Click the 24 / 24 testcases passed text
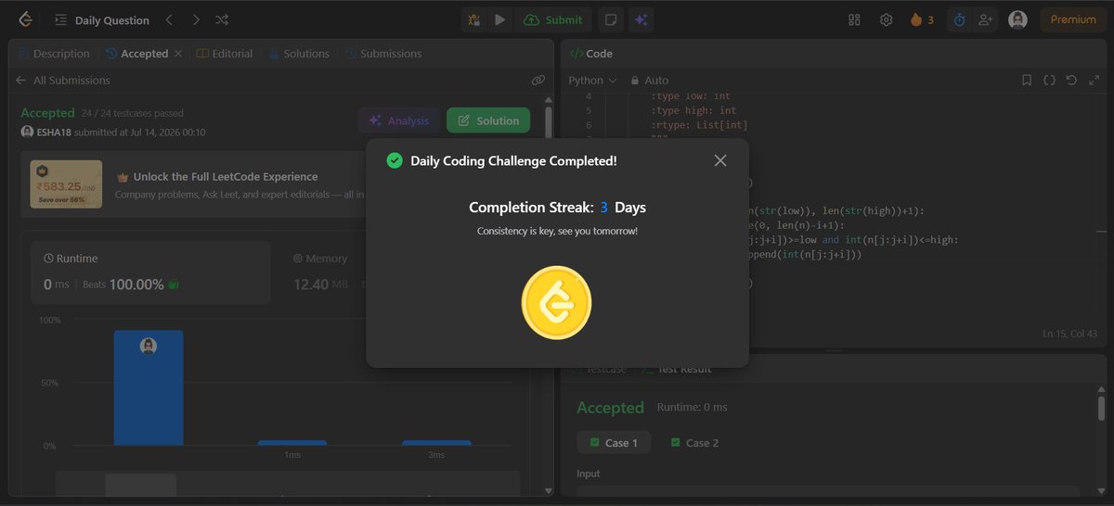 point(132,113)
